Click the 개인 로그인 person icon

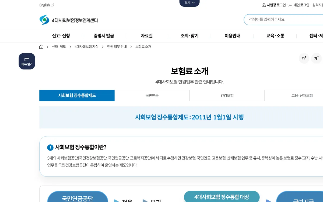click(290, 5)
